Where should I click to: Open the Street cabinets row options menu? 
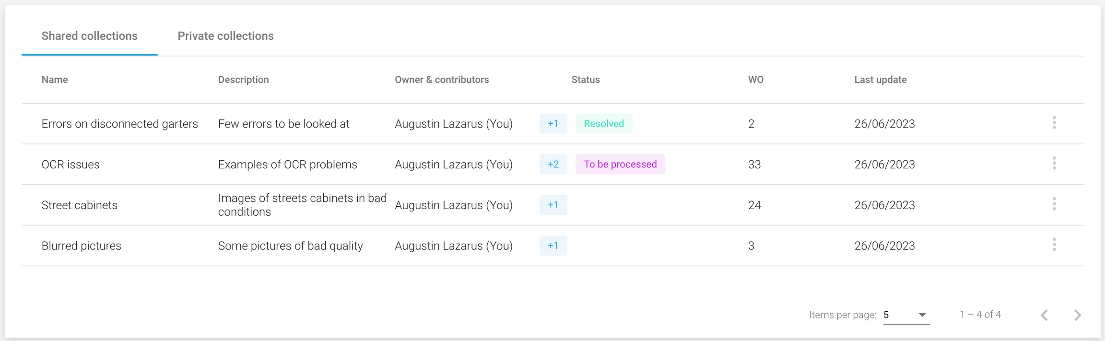tap(1054, 205)
